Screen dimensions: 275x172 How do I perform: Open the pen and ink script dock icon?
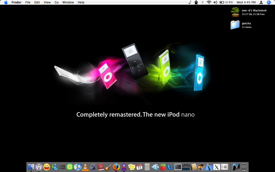click(x=93, y=167)
